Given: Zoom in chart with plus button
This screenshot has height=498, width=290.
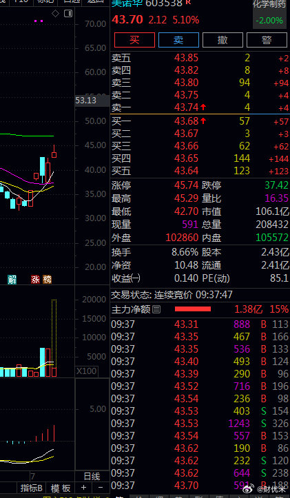Looking at the screenshot, I should (x=83, y=487).
